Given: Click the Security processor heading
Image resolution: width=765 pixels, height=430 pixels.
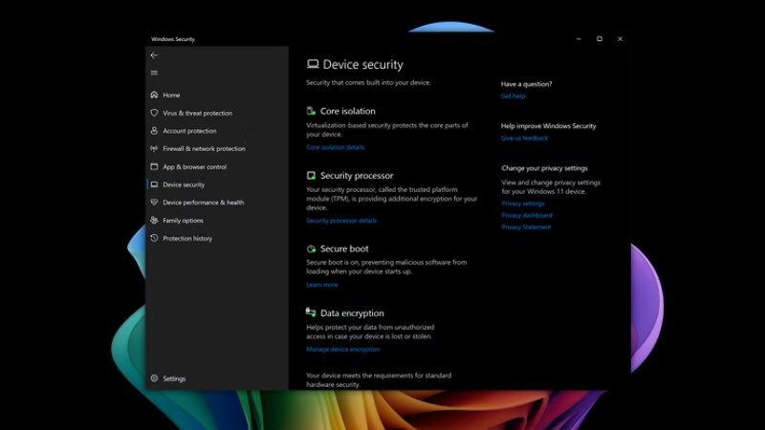Looking at the screenshot, I should point(357,176).
